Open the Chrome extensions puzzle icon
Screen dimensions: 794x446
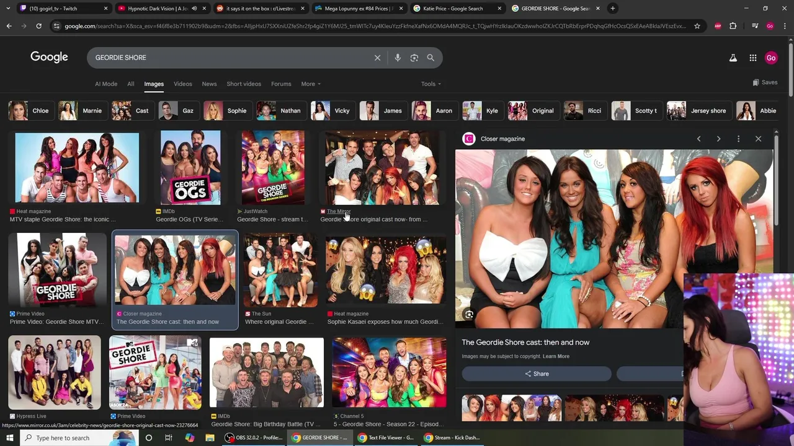733,26
